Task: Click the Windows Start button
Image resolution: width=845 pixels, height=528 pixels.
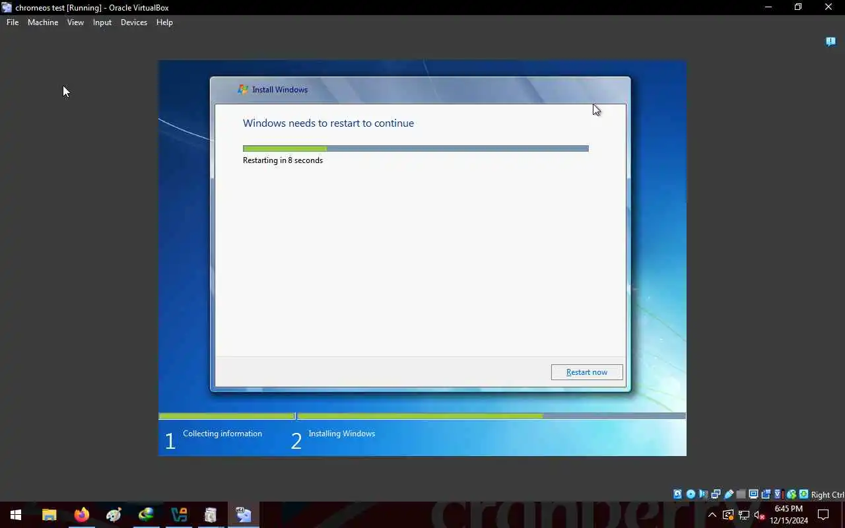Action: (x=16, y=515)
